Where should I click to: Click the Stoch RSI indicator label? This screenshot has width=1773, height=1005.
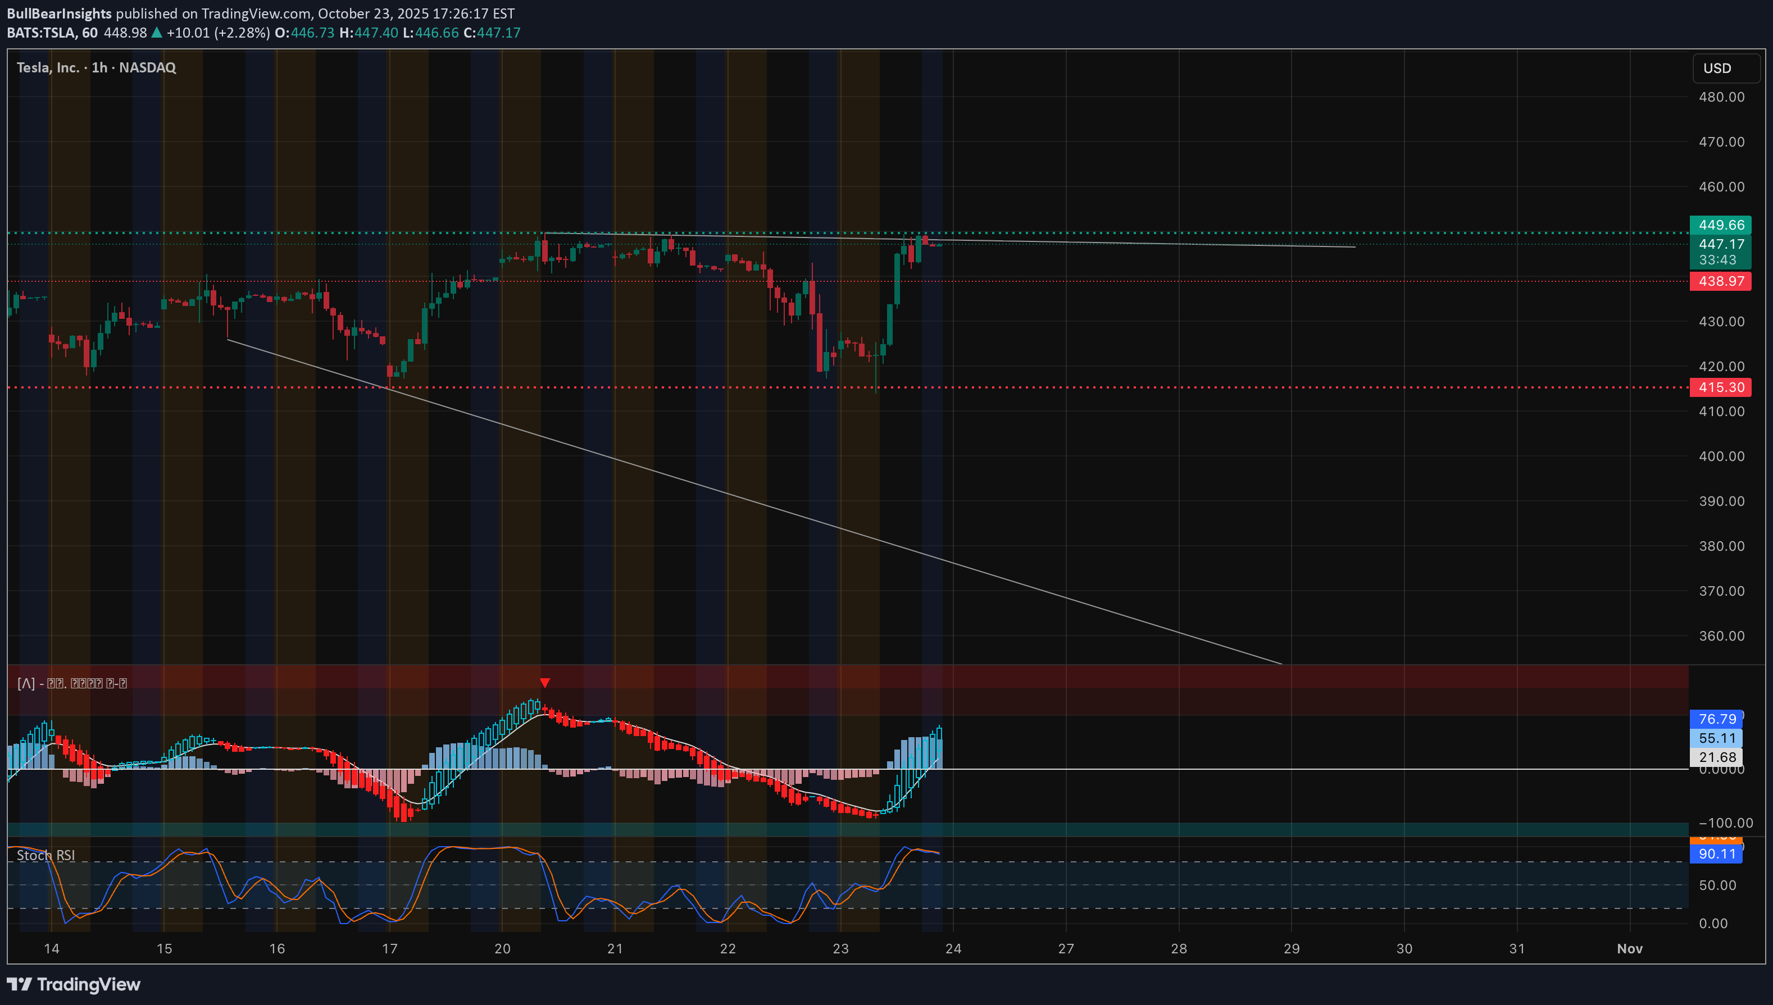point(46,855)
